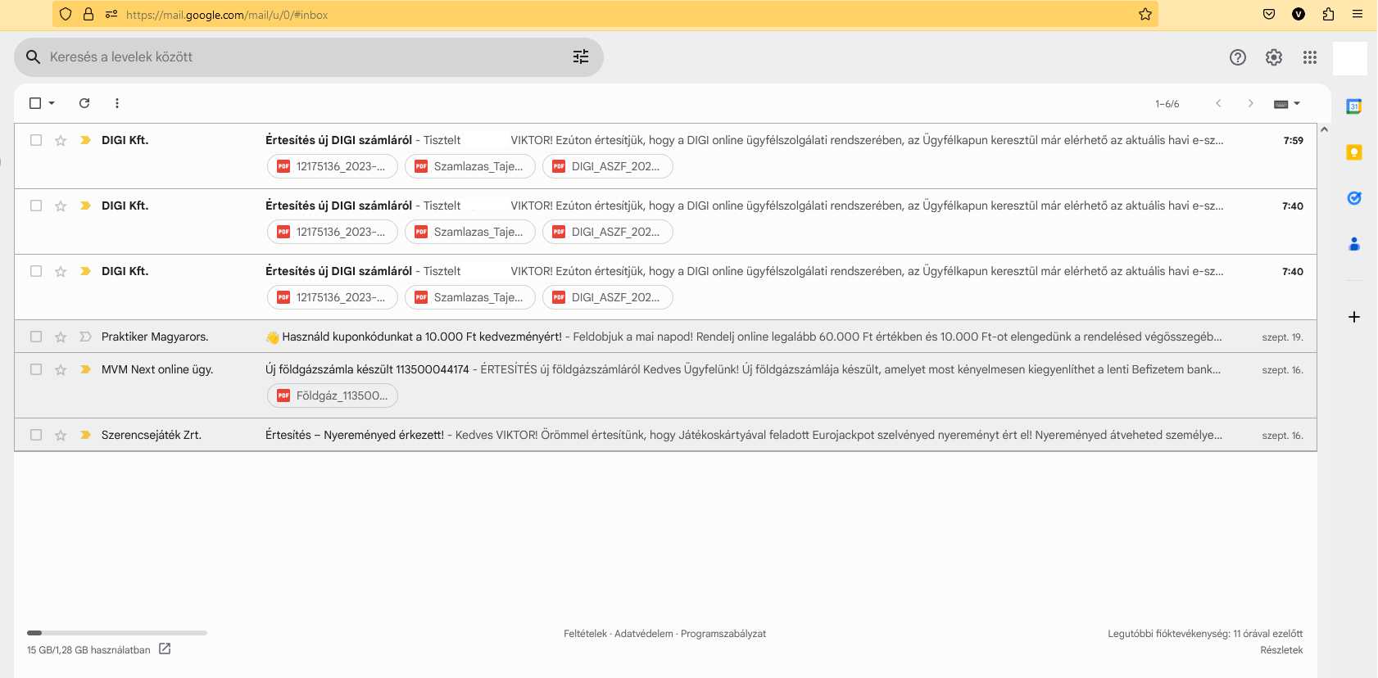
Task: Select the Szerencsejáték Zrt. email checkbox
Action: (x=36, y=435)
